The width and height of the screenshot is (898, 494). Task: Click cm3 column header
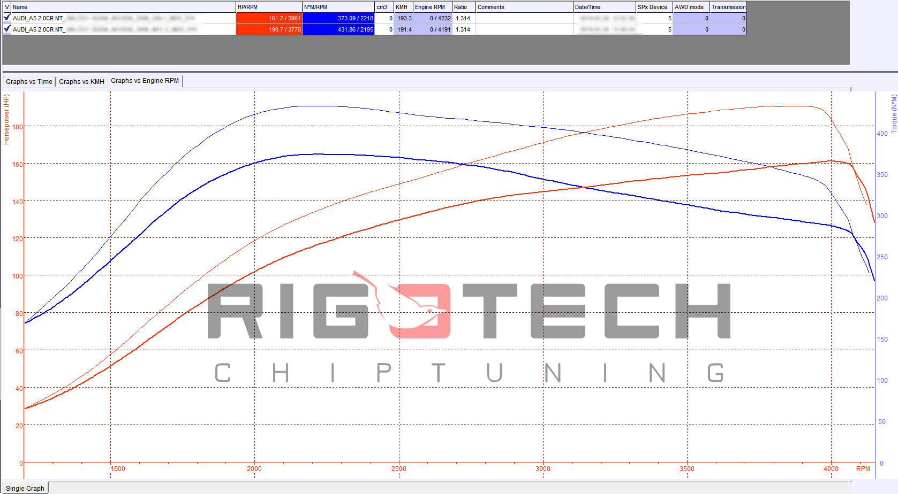384,7
